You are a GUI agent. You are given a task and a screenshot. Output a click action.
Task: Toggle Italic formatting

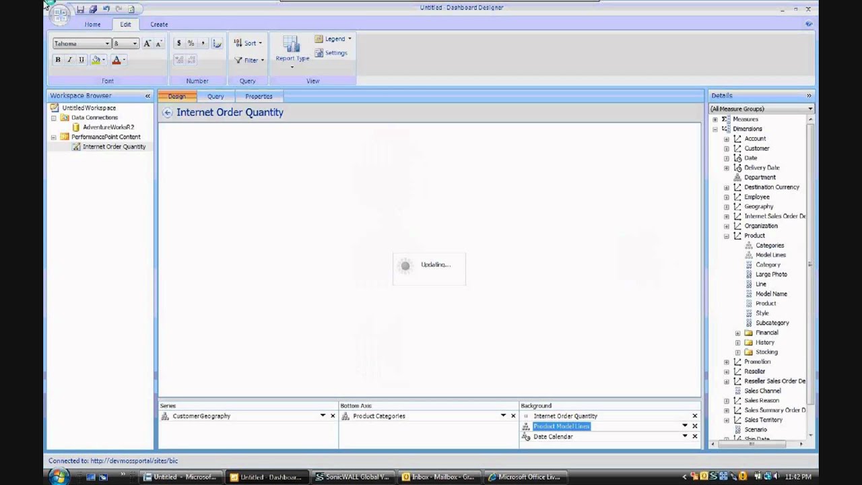coord(69,60)
